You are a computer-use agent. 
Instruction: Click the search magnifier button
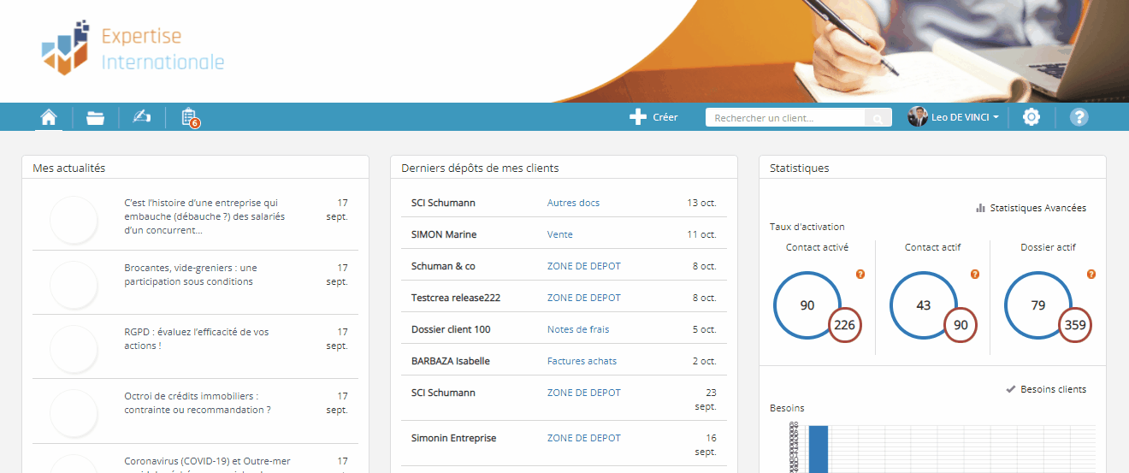click(x=878, y=118)
